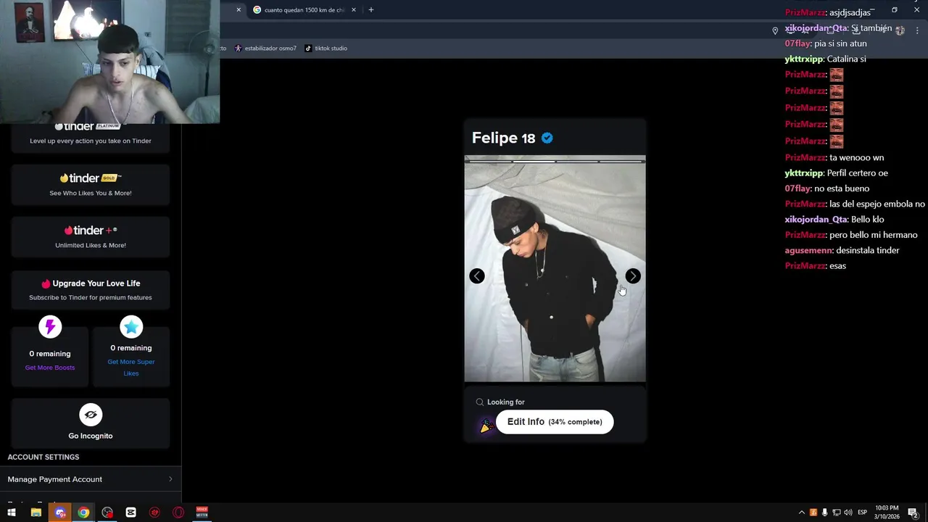Switch the ESP keyboard language indicator
The image size is (928, 522).
point(862,513)
